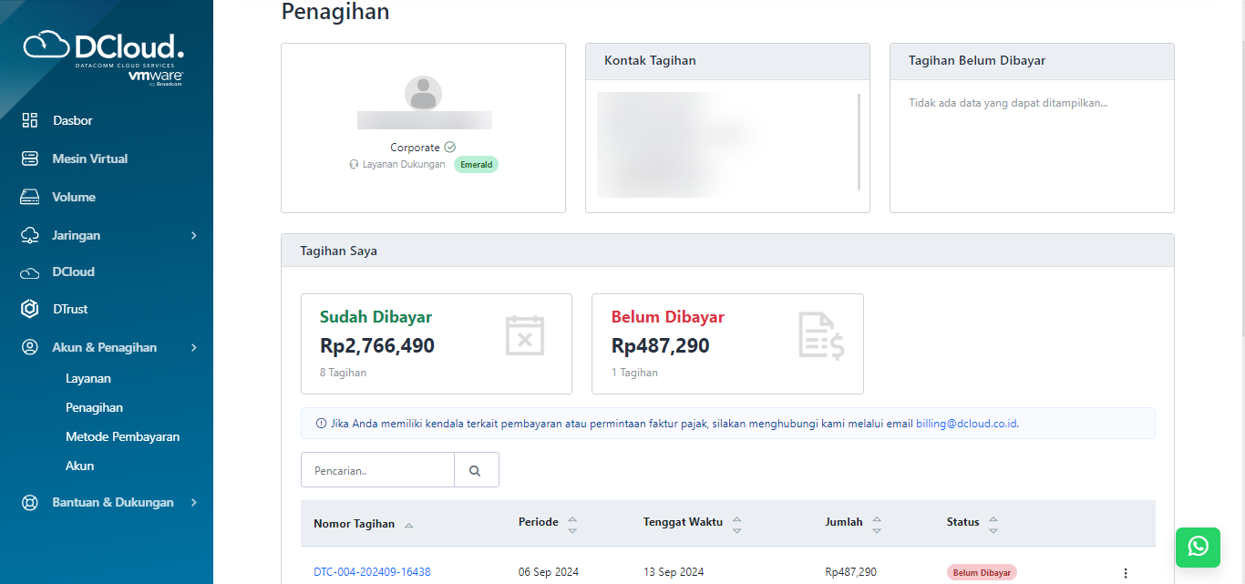The height and width of the screenshot is (584, 1245).
Task: Collapse the Akun & Penagihan submenu
Action: click(194, 347)
